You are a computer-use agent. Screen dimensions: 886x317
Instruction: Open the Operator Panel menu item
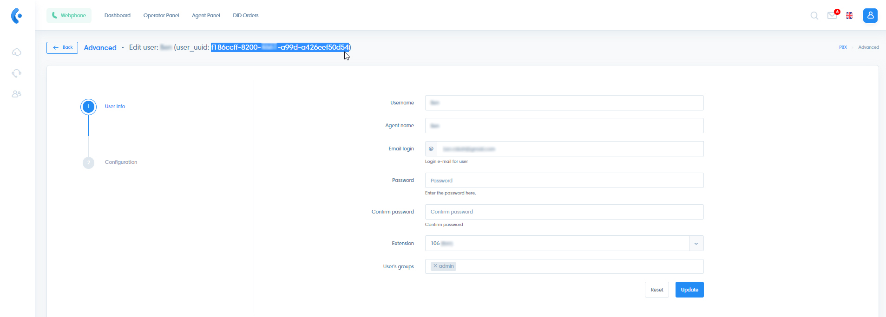click(x=161, y=15)
